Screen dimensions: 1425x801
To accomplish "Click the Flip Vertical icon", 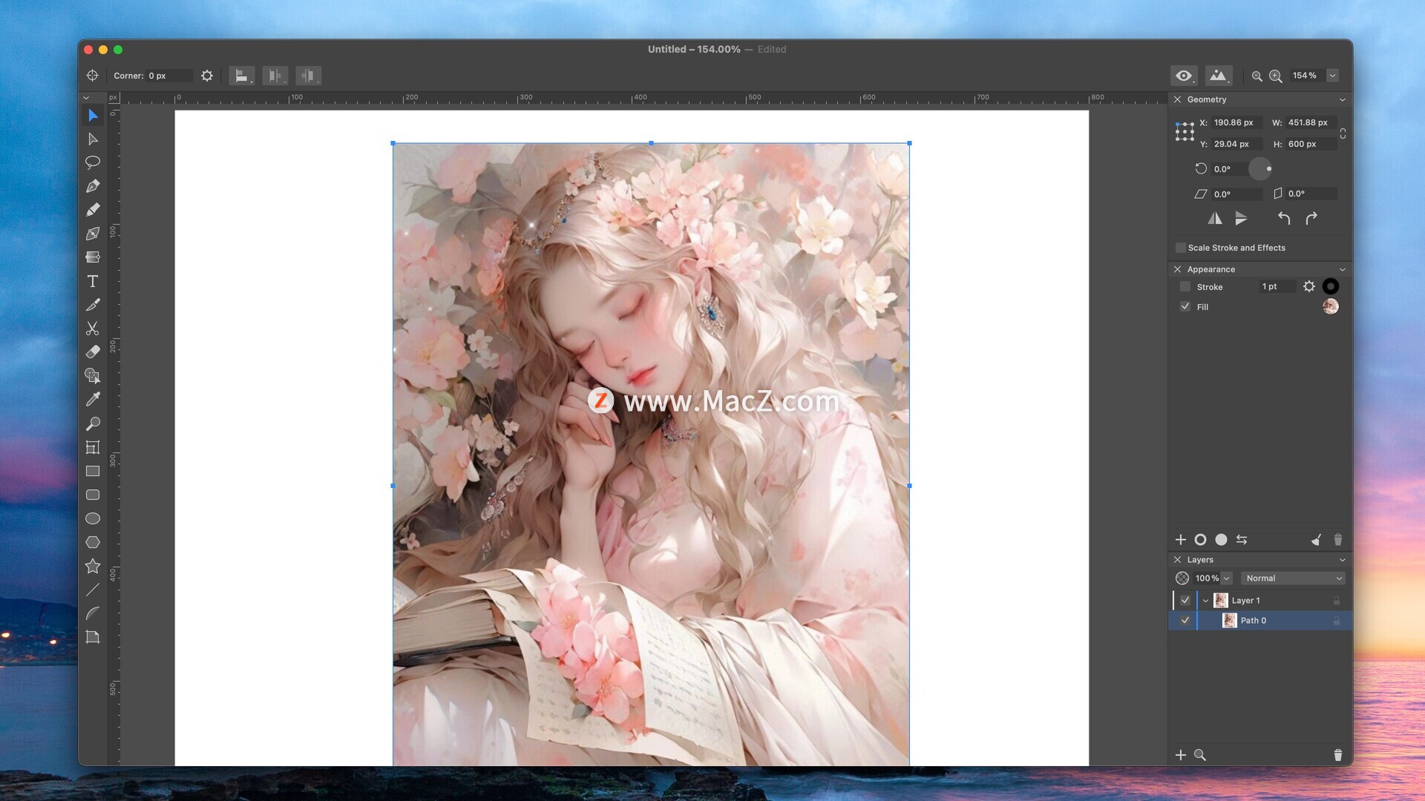I will [x=1241, y=218].
